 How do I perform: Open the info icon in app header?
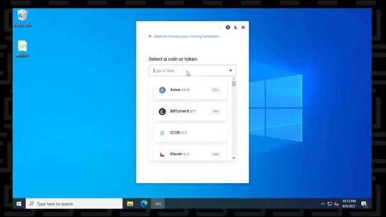pyautogui.click(x=228, y=27)
